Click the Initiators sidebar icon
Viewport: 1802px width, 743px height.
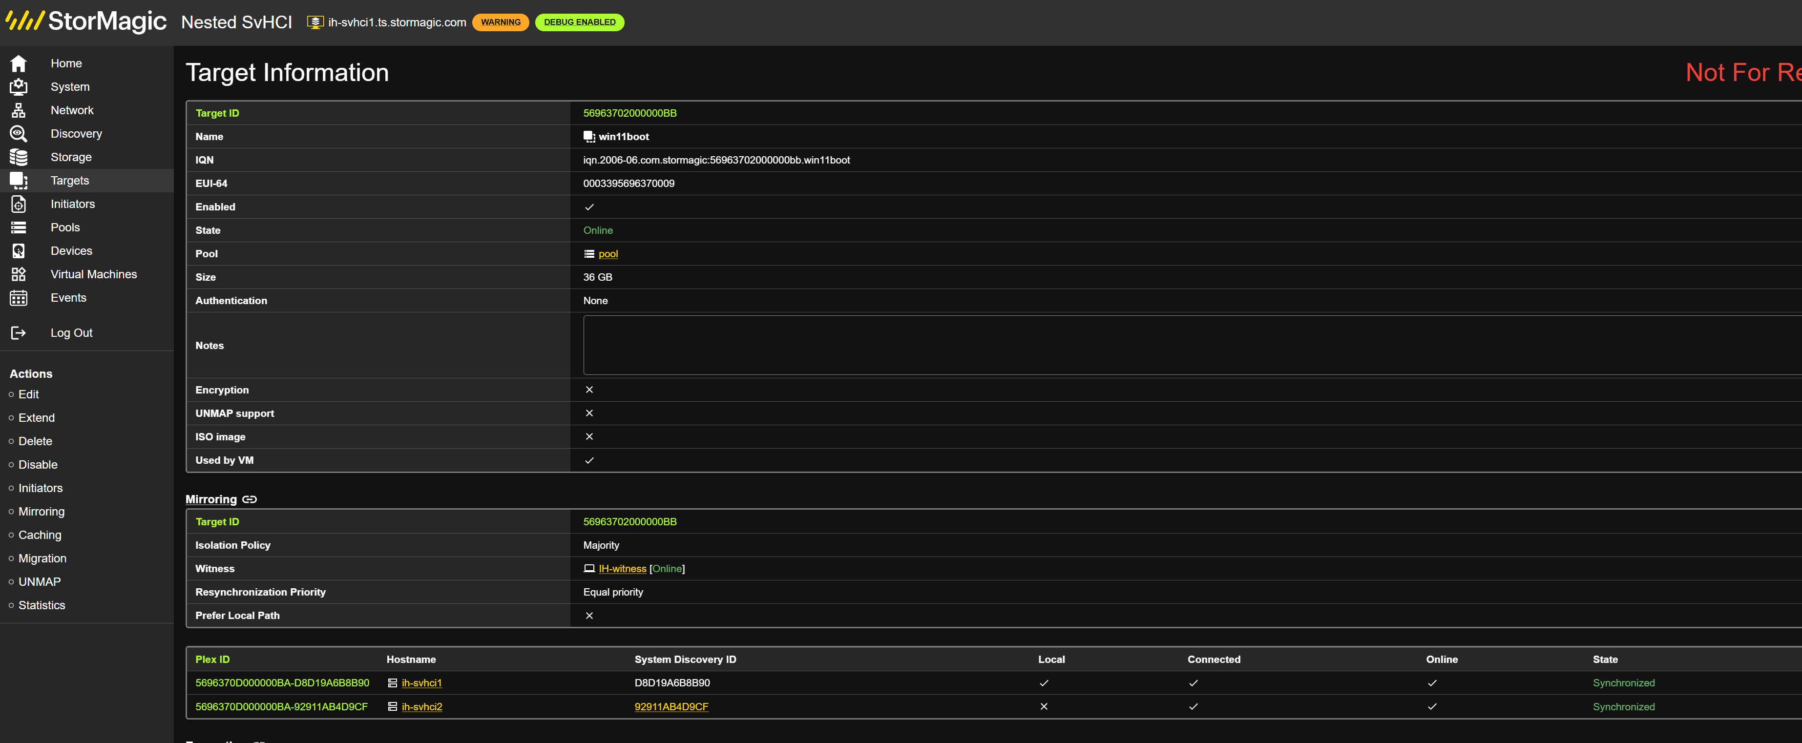tap(18, 204)
